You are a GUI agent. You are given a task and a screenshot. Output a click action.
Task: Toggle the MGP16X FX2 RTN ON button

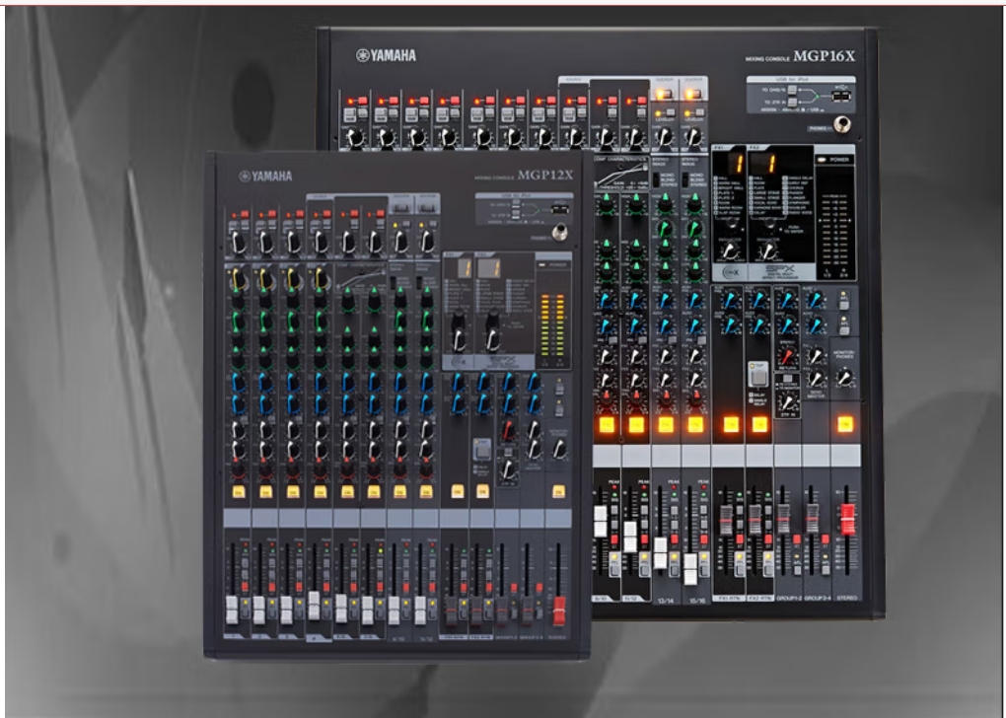[x=759, y=424]
